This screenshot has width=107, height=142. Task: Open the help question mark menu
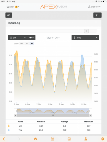click(x=97, y=15)
